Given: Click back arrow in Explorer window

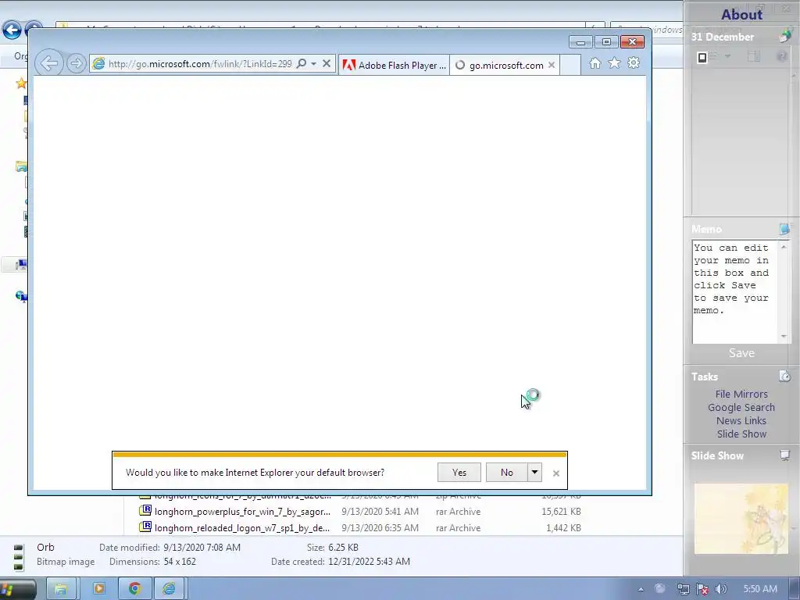Looking at the screenshot, I should click(12, 30).
